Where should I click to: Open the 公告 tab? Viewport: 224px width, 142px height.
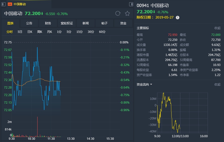tap(29, 23)
